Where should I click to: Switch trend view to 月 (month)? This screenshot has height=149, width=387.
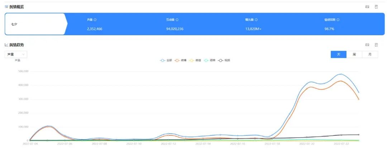tap(370, 54)
